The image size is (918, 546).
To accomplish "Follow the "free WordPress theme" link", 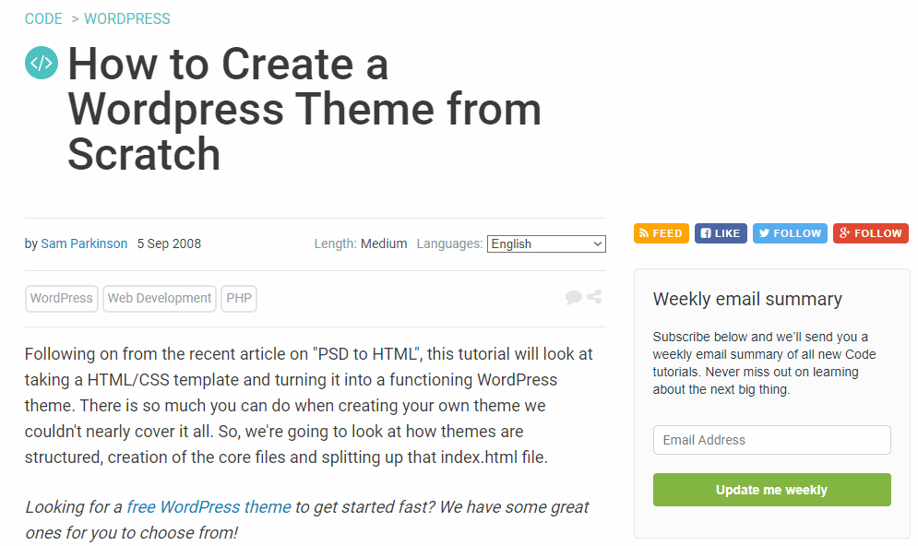I will tap(209, 506).
